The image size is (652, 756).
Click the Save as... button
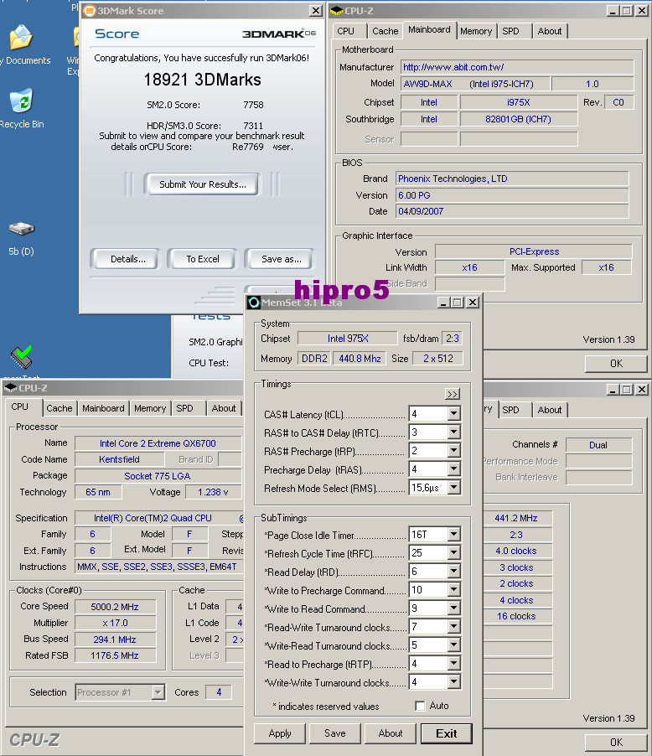click(x=280, y=259)
